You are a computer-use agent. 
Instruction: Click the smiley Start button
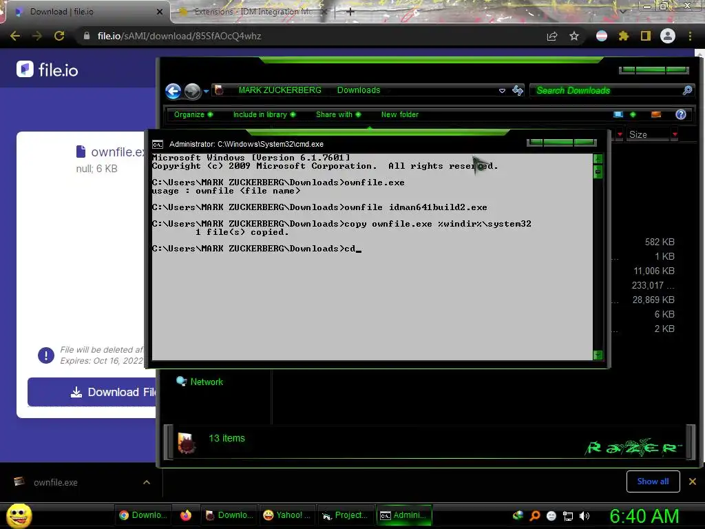pos(19,515)
